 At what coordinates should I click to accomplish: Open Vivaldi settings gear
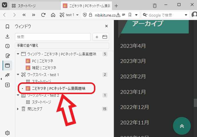coord(7,133)
